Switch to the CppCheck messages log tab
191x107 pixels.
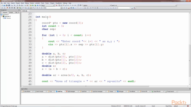[x=97, y=91]
